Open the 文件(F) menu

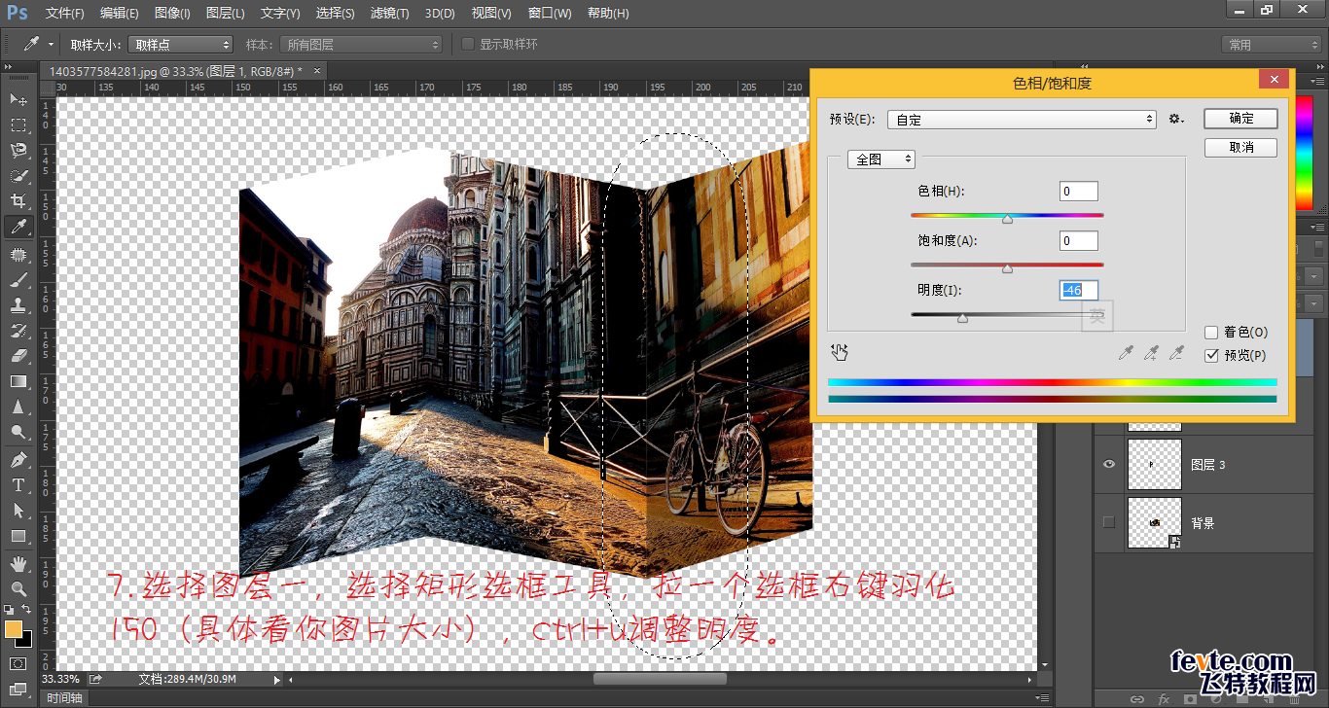click(x=65, y=14)
